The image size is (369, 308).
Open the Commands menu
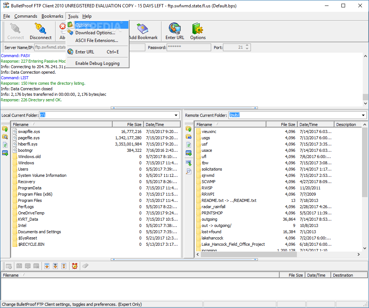pyautogui.click(x=26, y=16)
